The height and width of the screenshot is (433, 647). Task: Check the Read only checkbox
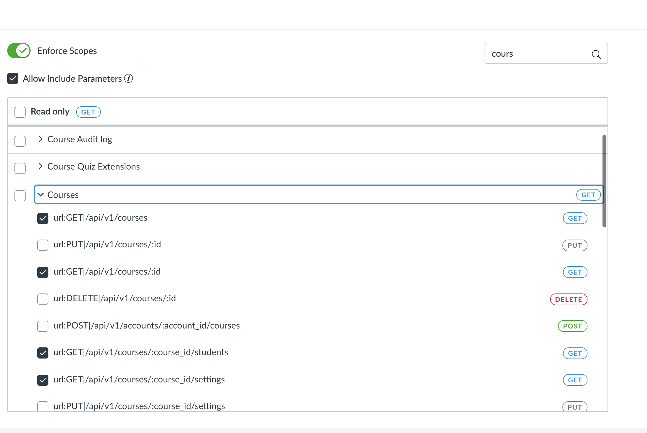(x=20, y=112)
